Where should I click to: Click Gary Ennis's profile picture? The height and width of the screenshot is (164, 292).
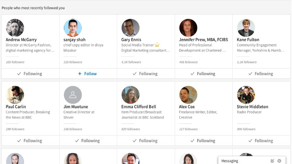pos(130,28)
